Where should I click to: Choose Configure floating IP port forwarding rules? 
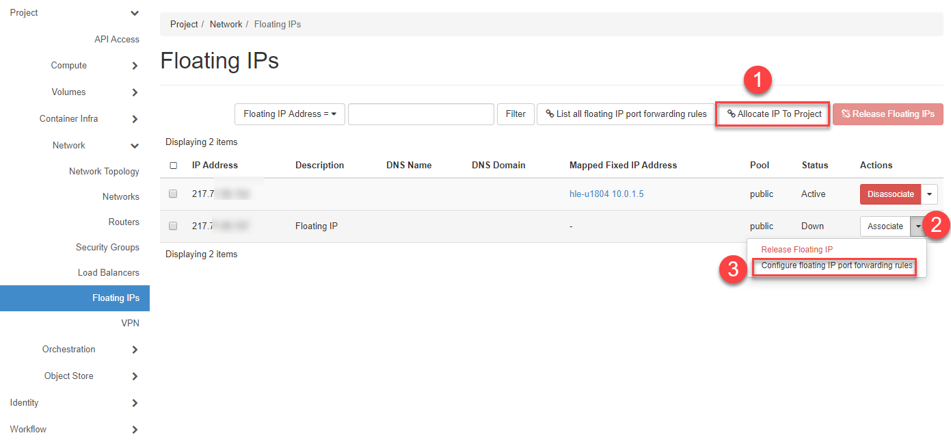tap(836, 265)
